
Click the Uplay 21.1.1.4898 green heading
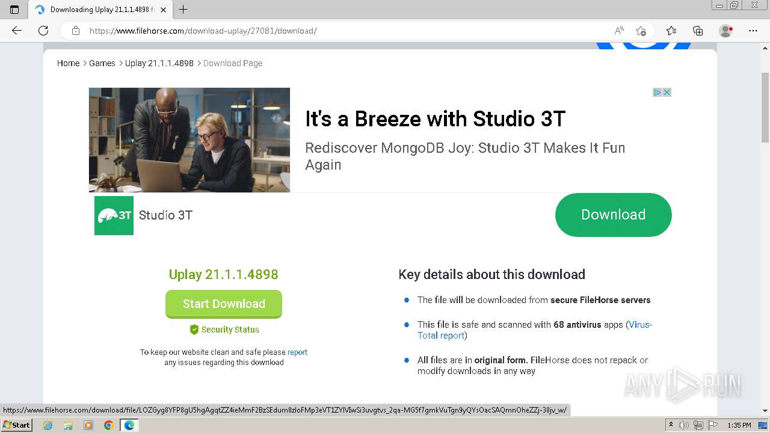click(x=224, y=274)
